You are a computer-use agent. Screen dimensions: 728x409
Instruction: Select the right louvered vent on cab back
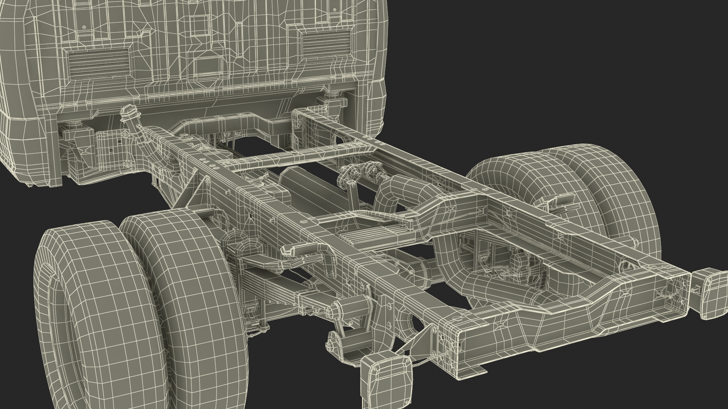click(327, 43)
